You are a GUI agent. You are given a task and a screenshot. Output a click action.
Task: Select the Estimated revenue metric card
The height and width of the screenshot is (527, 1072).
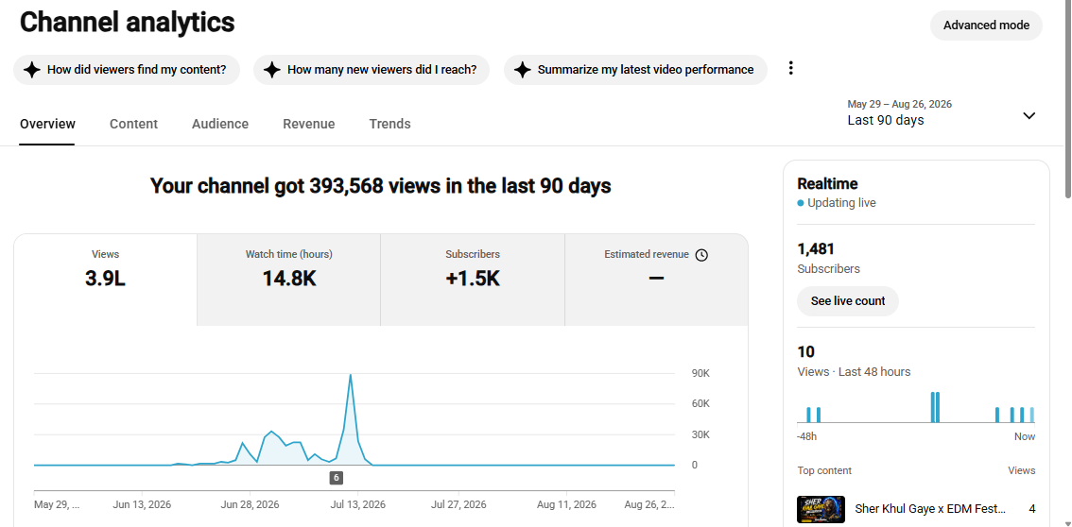pos(656,280)
